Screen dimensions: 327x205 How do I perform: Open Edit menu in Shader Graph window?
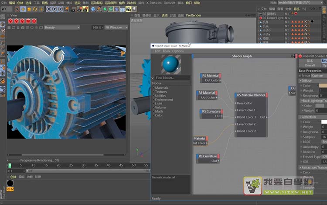(157, 51)
